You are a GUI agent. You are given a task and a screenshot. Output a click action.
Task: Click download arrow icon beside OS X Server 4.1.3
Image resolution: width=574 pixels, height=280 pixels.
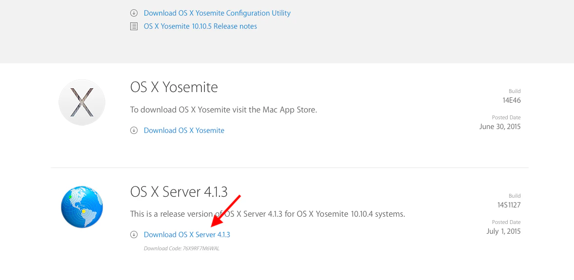pyautogui.click(x=134, y=235)
